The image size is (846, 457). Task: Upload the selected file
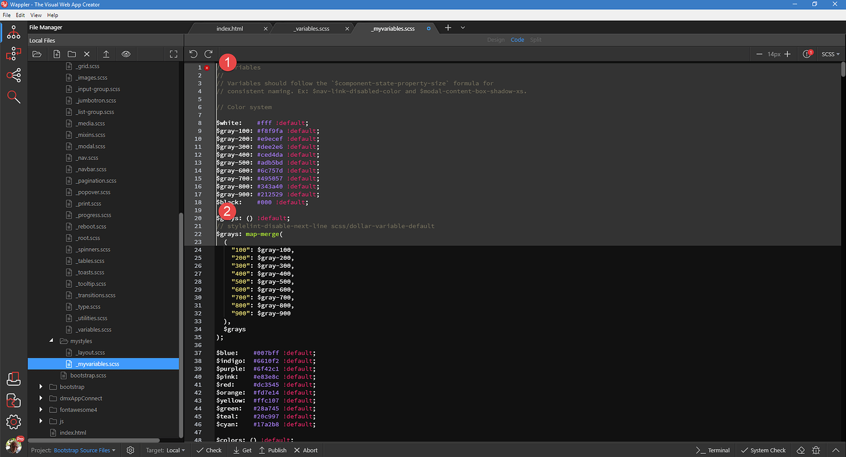click(105, 53)
